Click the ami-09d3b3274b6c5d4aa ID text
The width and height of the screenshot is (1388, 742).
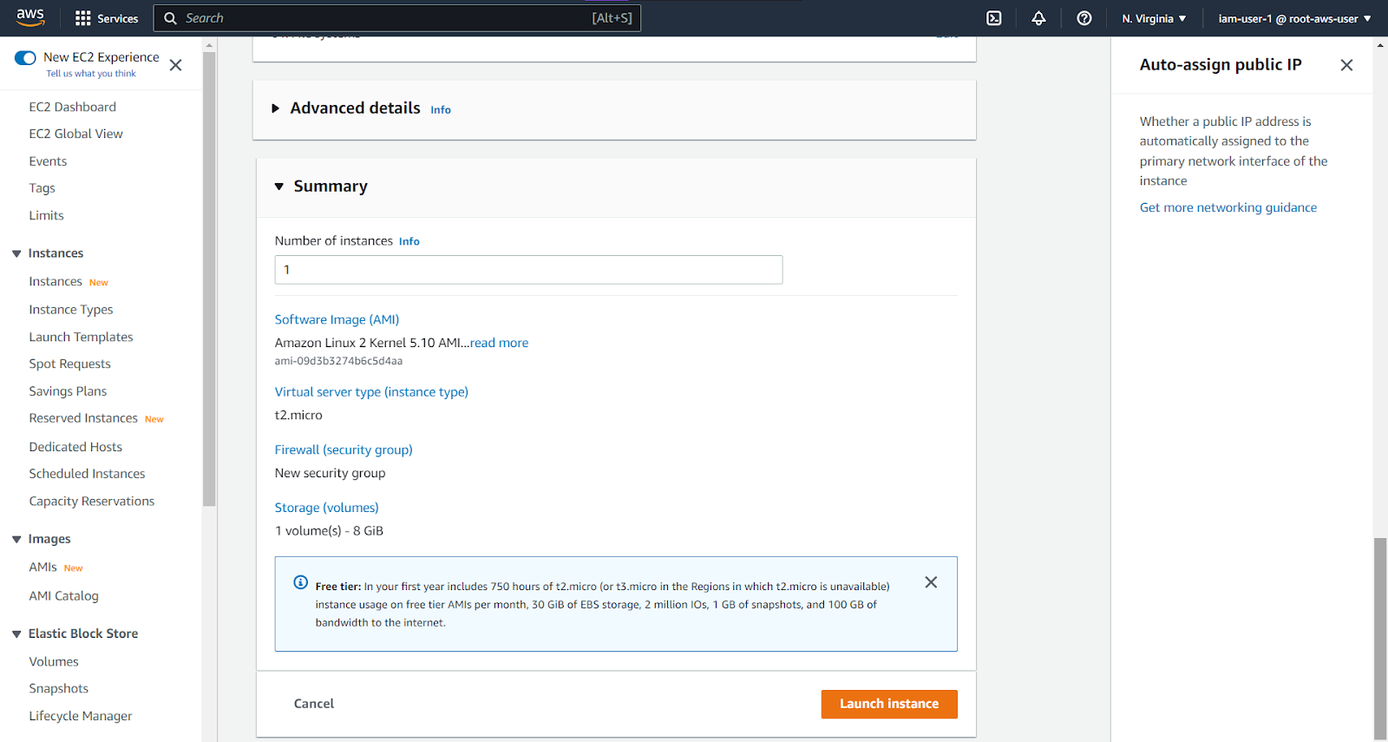(x=338, y=361)
